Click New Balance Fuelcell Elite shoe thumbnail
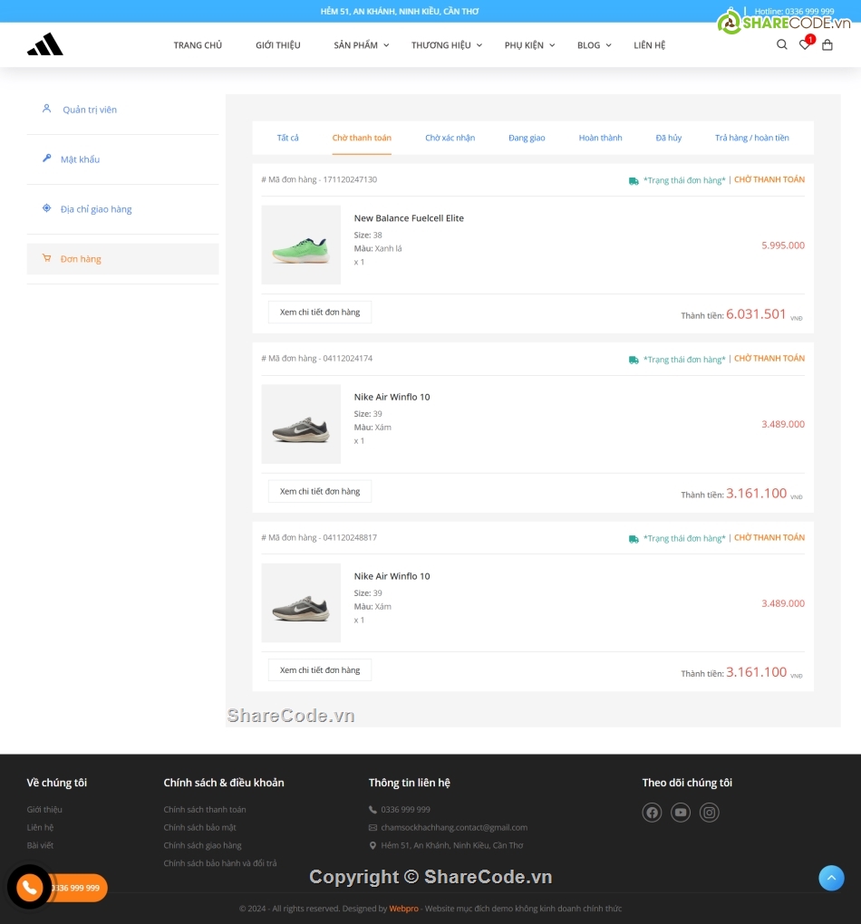Screen dimensions: 861x924 click(301, 245)
